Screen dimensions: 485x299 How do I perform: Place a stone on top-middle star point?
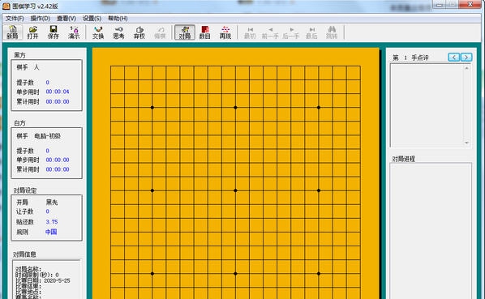(x=235, y=108)
